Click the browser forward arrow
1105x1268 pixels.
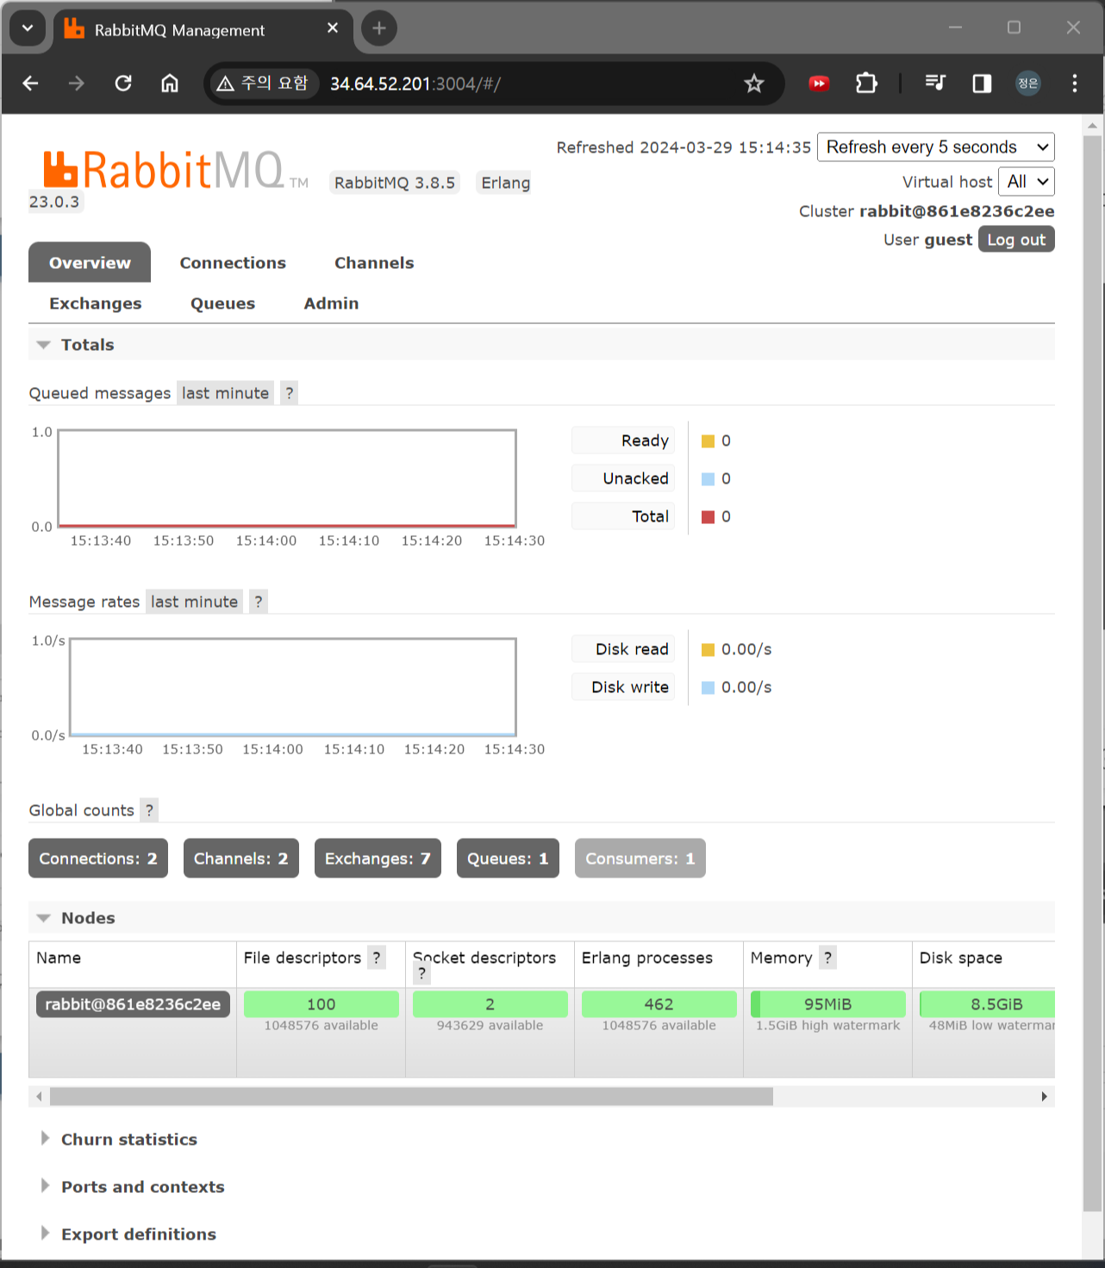pyautogui.click(x=77, y=84)
